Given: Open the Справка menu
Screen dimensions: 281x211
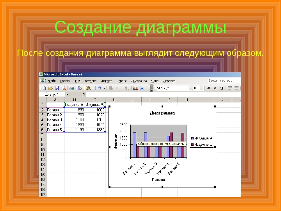Looking at the screenshot, I should click(169, 81).
